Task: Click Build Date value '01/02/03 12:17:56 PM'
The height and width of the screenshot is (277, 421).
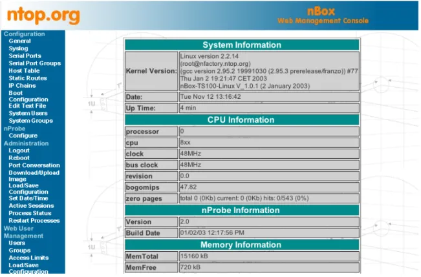Action: (212, 232)
